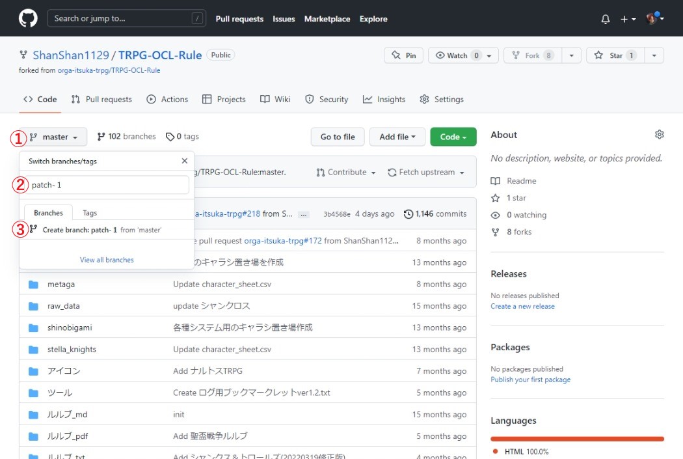Screen dimensions: 683x459
Task: View the 102 branches link
Action: click(x=126, y=137)
